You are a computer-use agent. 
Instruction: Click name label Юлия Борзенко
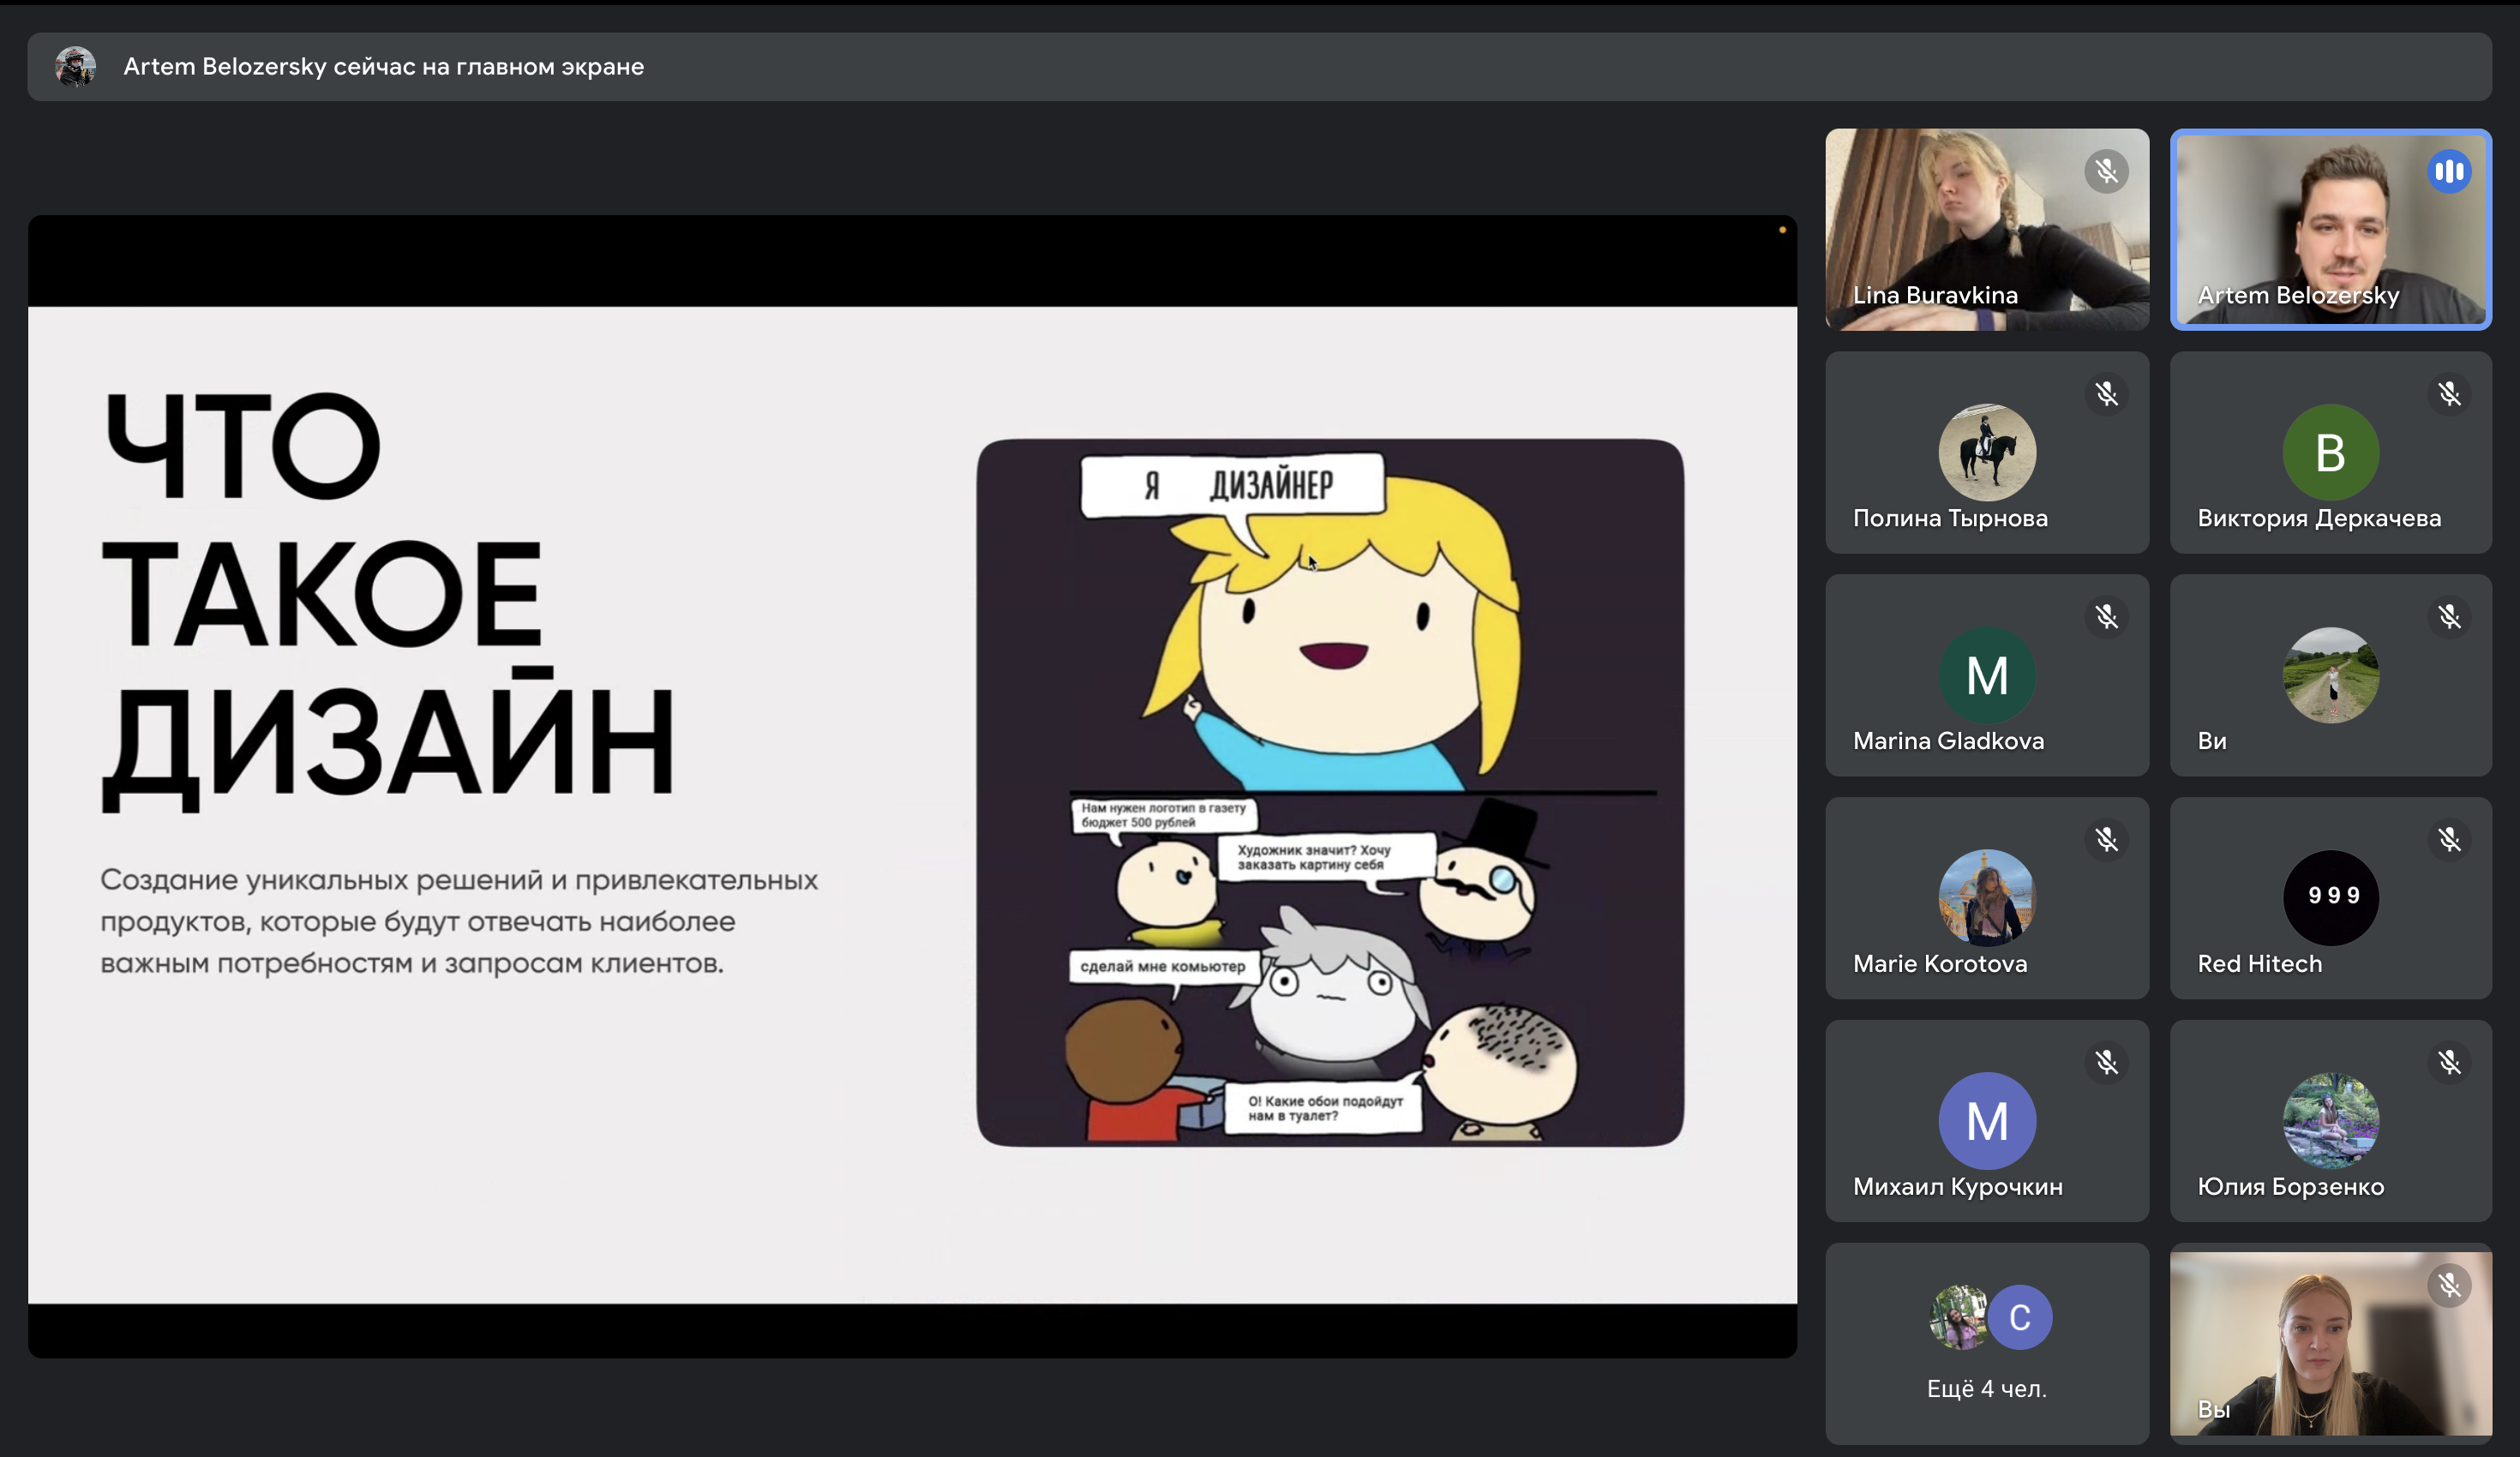click(2290, 1187)
